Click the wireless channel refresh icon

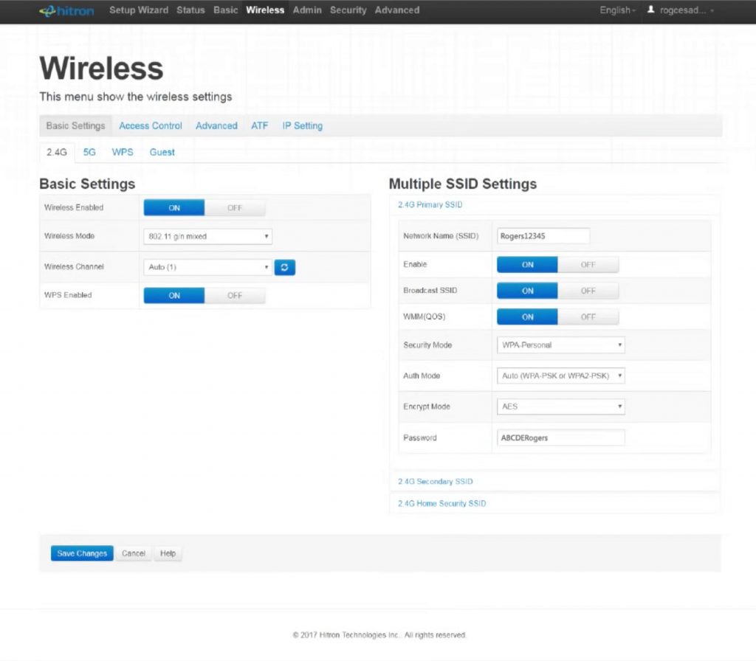[285, 267]
